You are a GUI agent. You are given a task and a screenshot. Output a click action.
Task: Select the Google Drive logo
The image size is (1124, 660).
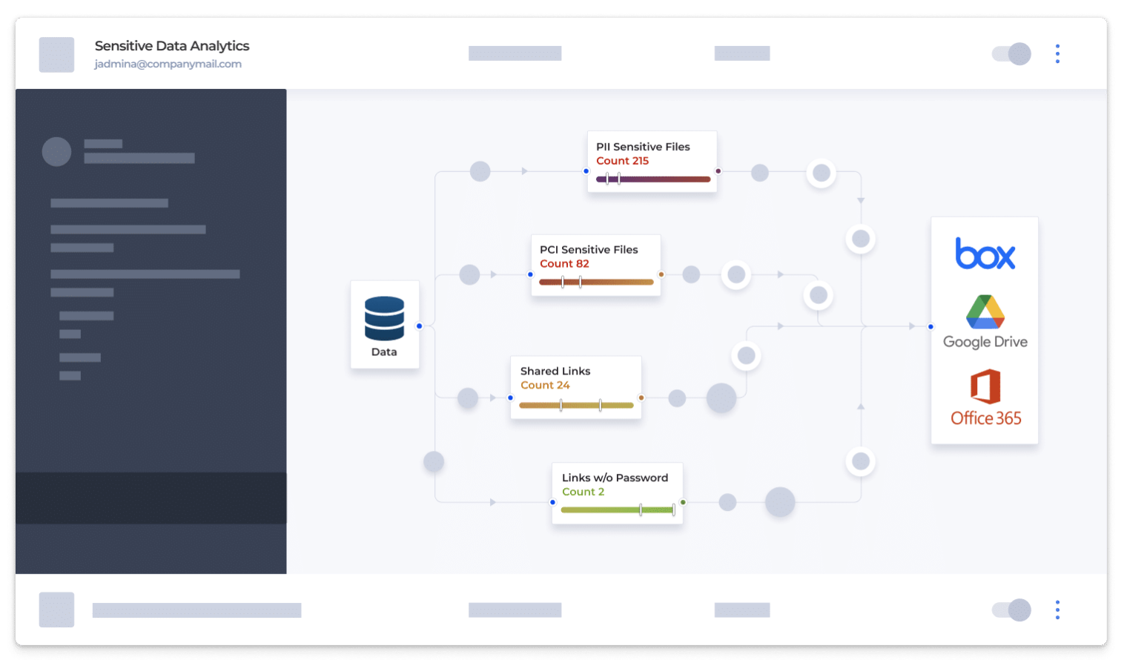(985, 321)
